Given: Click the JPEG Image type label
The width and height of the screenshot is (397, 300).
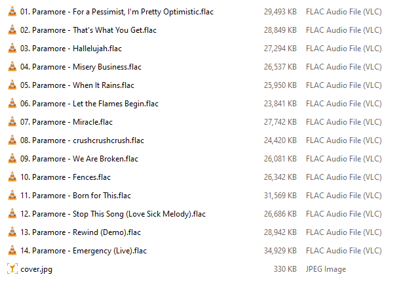Looking at the screenshot, I should tap(326, 269).
